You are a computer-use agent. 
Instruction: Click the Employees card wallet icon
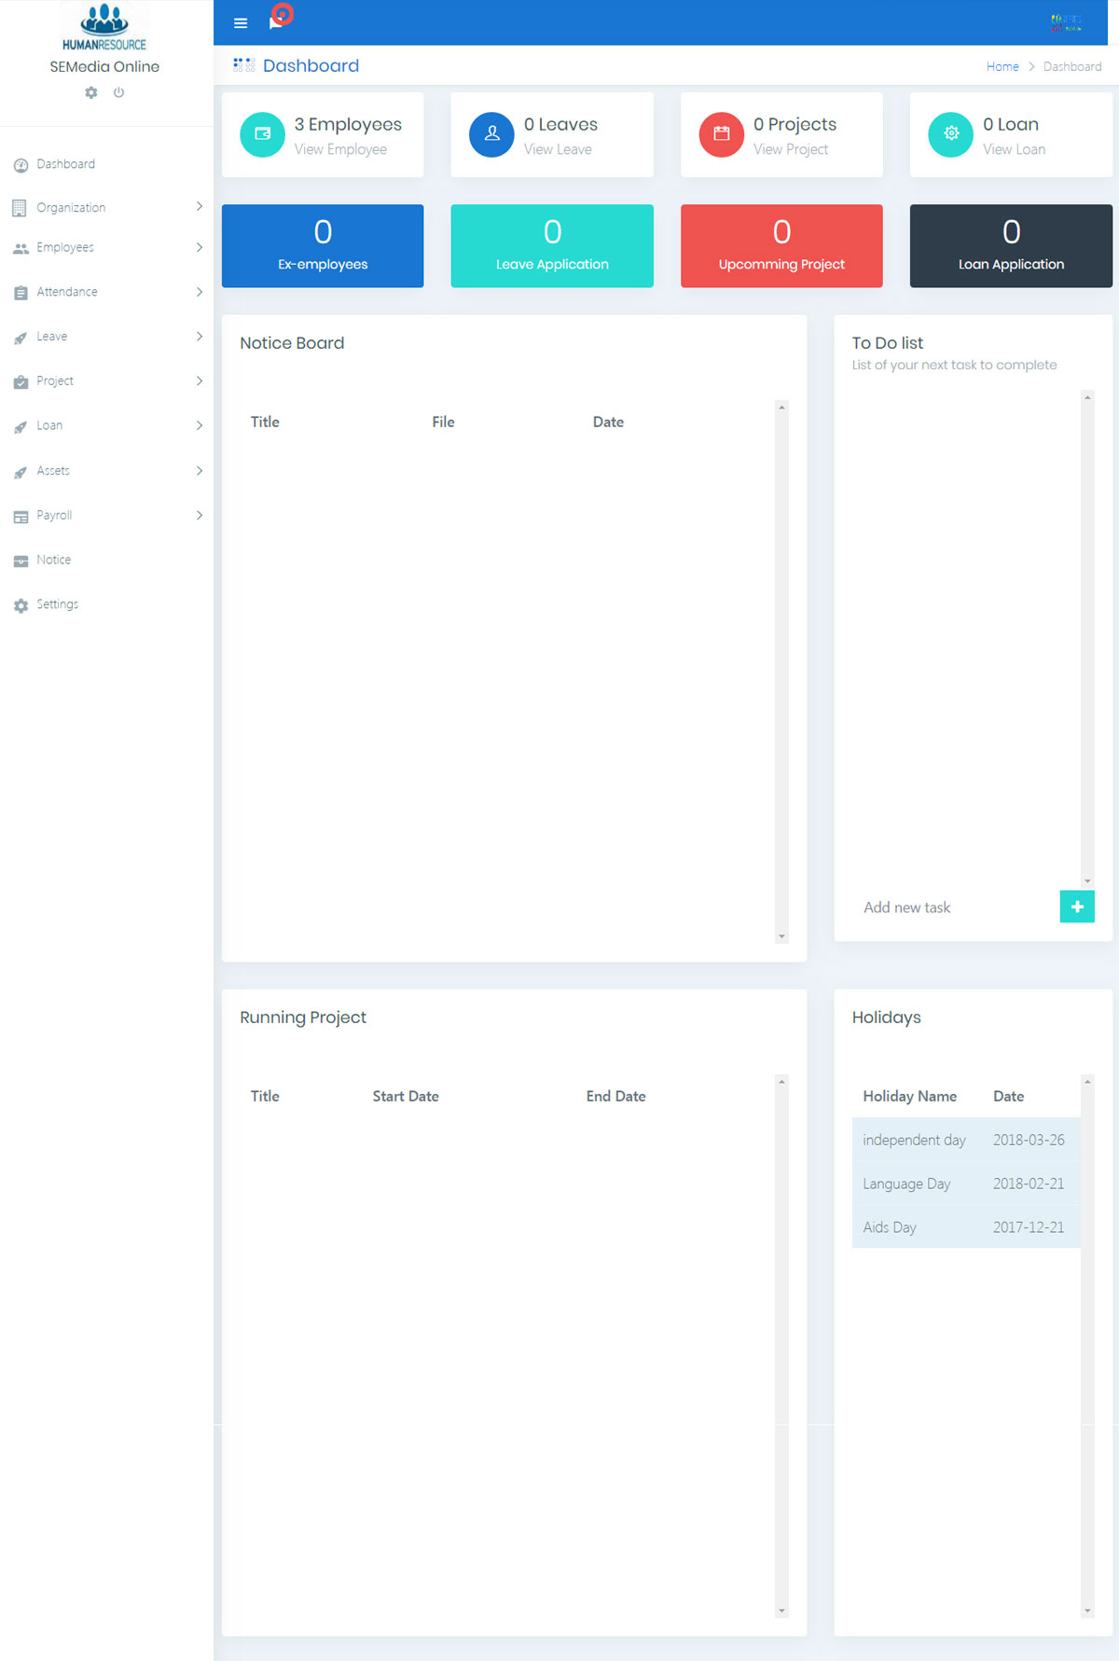pyautogui.click(x=263, y=134)
